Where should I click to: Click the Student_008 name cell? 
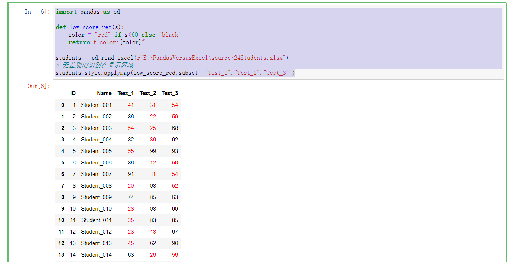(x=96, y=186)
